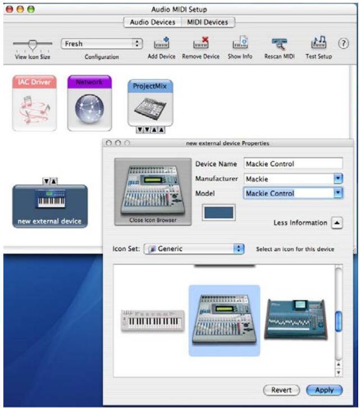The height and width of the screenshot is (408, 361).
Task: Click the Device Name text field
Action: (x=293, y=164)
